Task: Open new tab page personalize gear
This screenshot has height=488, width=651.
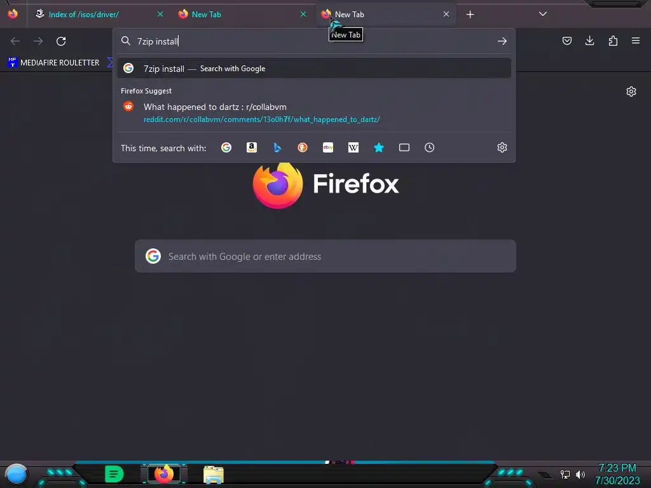Action: 631,91
